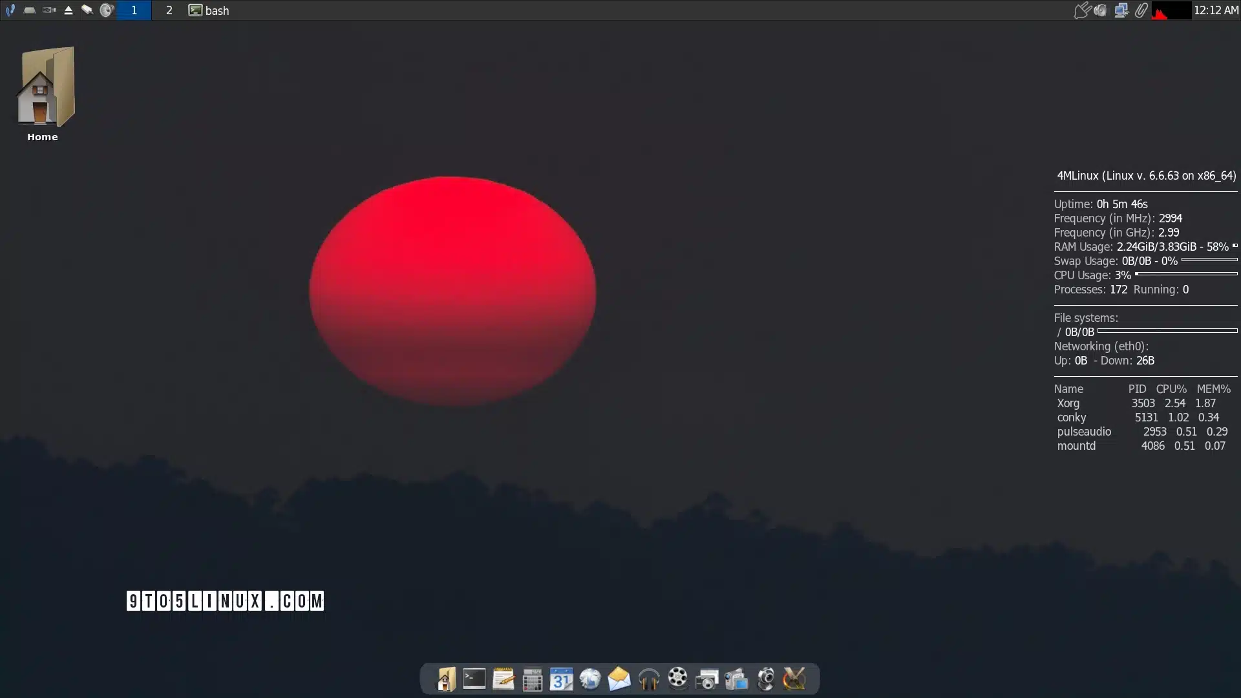The image size is (1241, 698).
Task: Click the 12:12 AM clock
Action: pos(1215,10)
